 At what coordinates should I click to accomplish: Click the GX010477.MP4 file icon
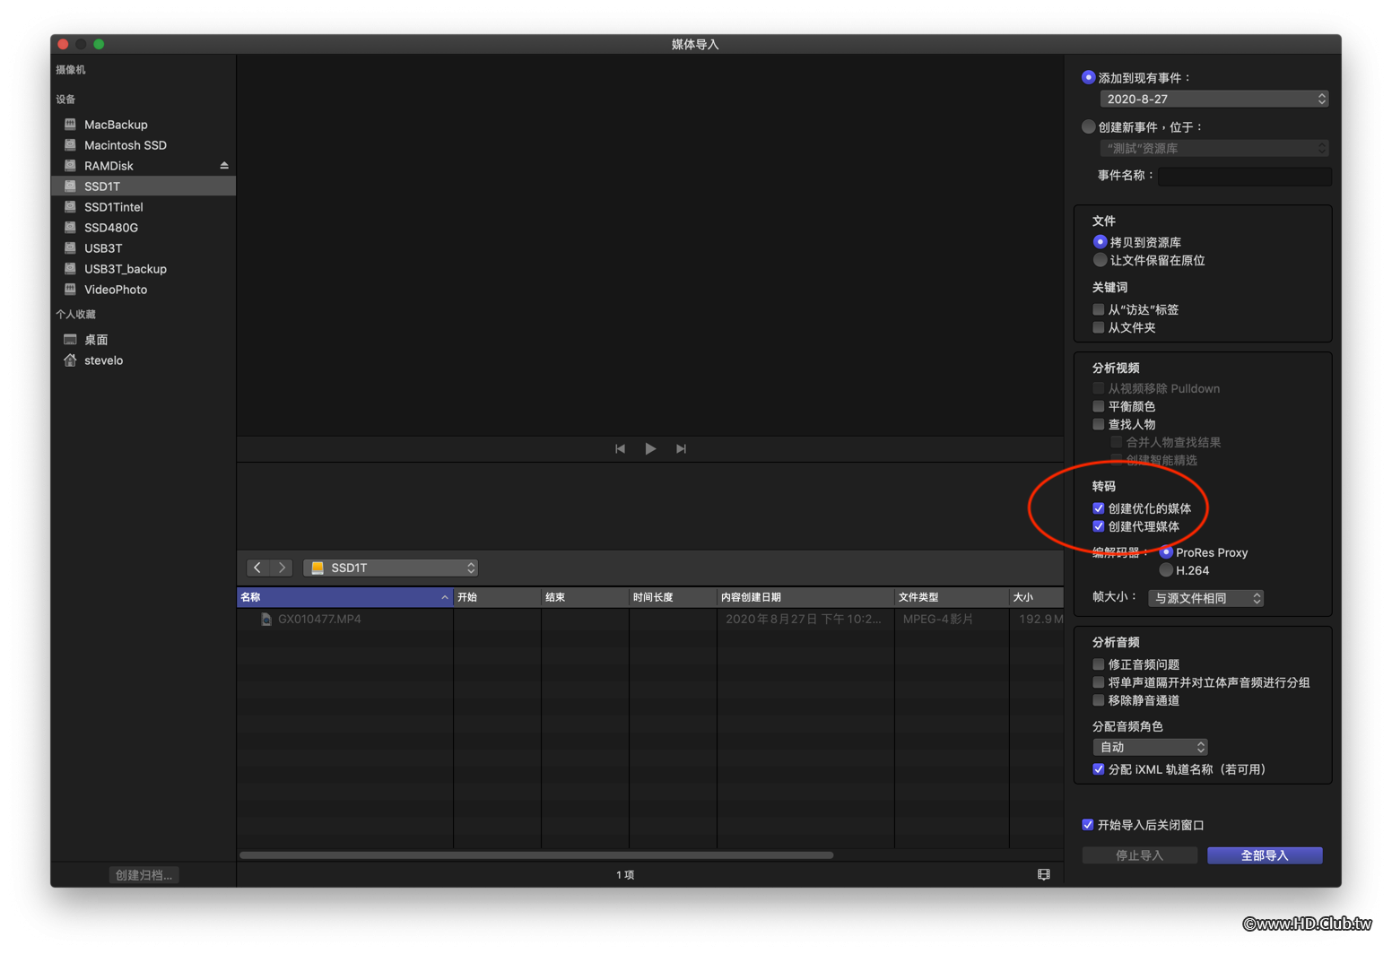(266, 620)
